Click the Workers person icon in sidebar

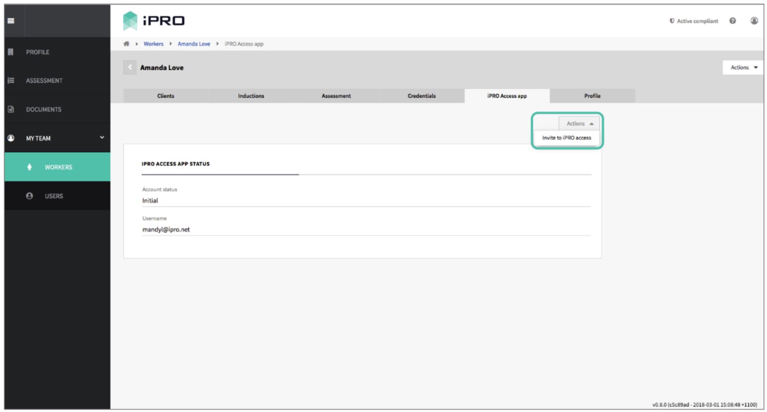click(x=30, y=167)
